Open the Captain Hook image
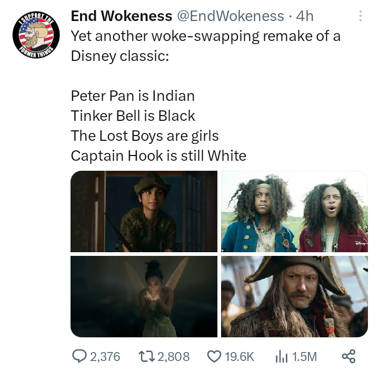 click(x=294, y=296)
